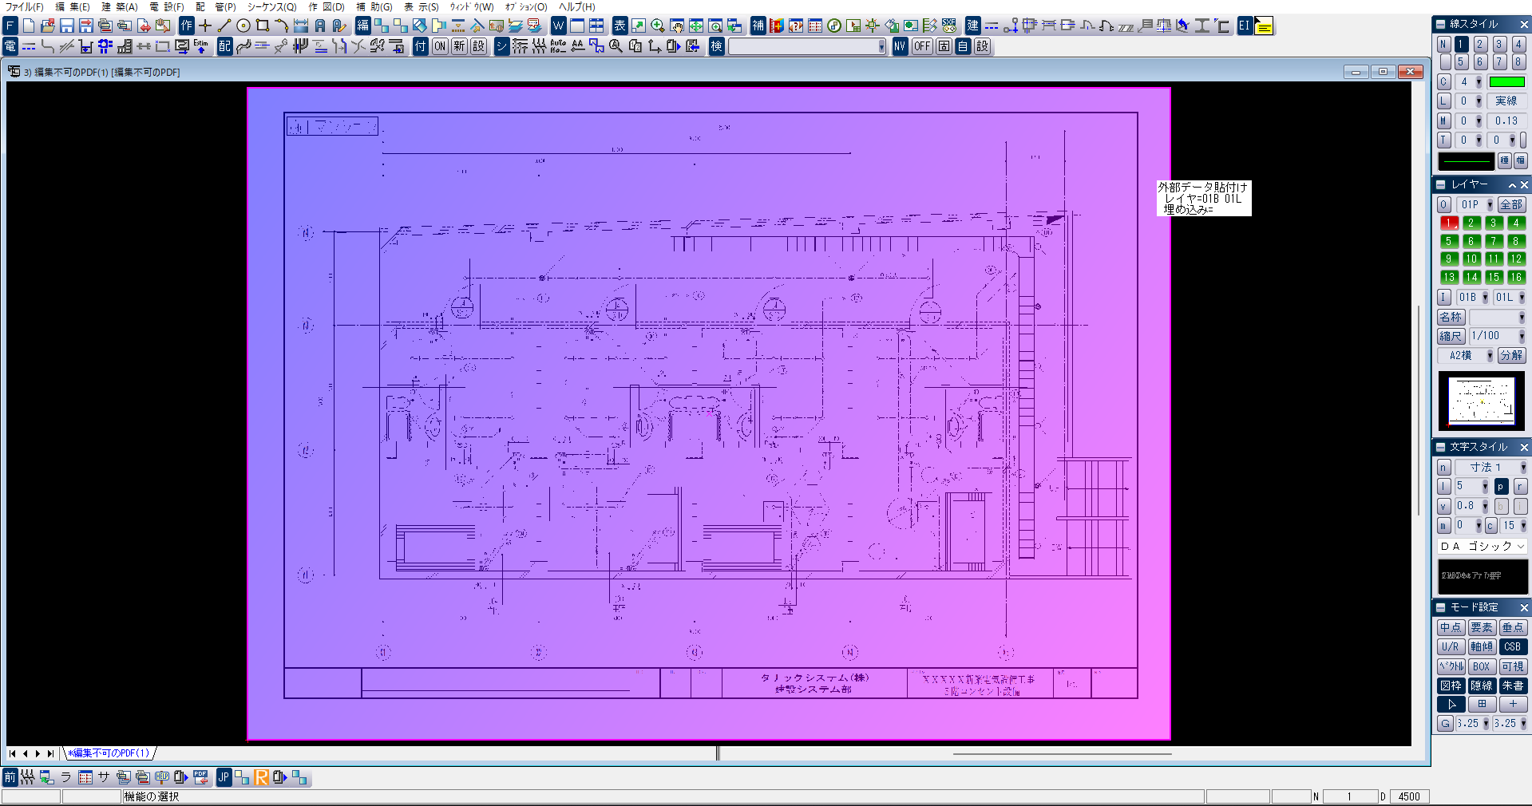
Task: Click the Estim estimate icon
Action: [x=201, y=46]
